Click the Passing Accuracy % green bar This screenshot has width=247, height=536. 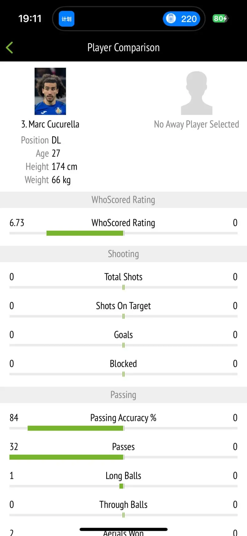pos(76,428)
